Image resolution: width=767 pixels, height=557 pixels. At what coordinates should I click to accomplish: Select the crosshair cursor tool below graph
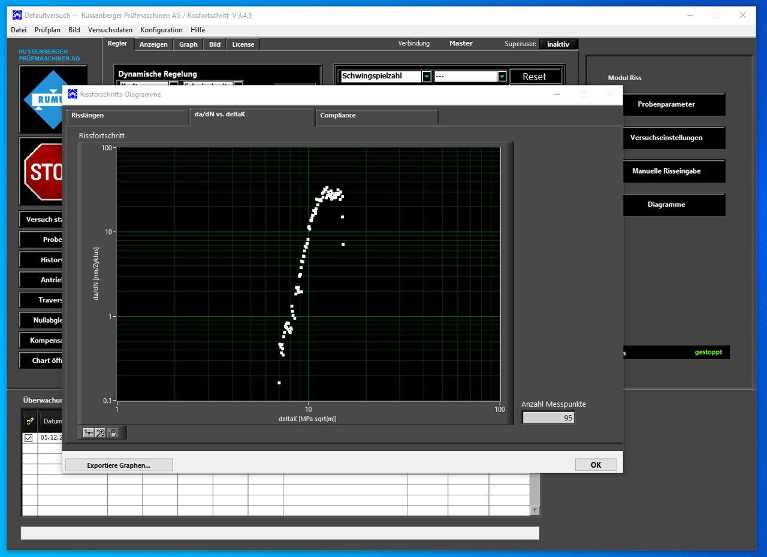89,432
